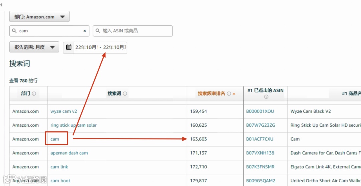Click the rank value 160,625
Image resolution: width=361 pixels, height=186 pixels.
coord(198,125)
